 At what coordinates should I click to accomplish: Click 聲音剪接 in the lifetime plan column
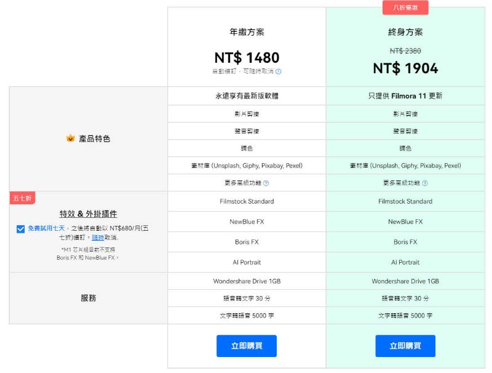[x=405, y=131]
